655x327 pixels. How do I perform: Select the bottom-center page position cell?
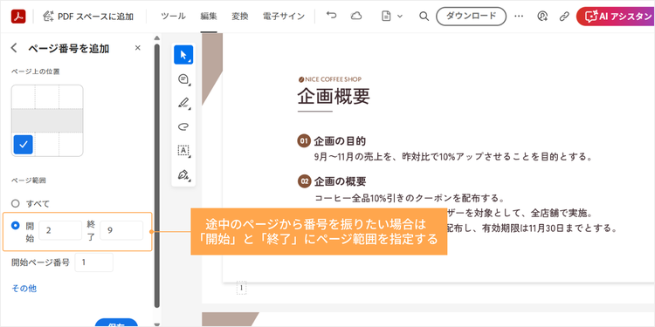(x=47, y=144)
